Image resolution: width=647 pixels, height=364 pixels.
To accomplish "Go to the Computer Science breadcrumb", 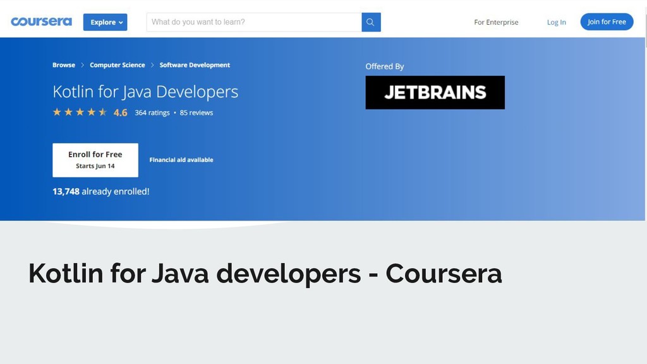I will [117, 65].
